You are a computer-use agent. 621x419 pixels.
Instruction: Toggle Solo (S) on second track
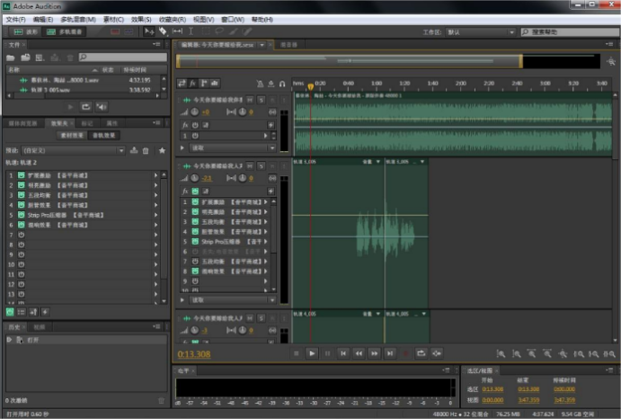pyautogui.click(x=262, y=165)
